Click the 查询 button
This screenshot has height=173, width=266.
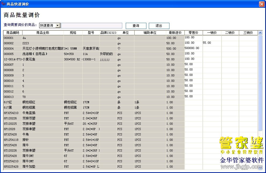click(x=136, y=26)
